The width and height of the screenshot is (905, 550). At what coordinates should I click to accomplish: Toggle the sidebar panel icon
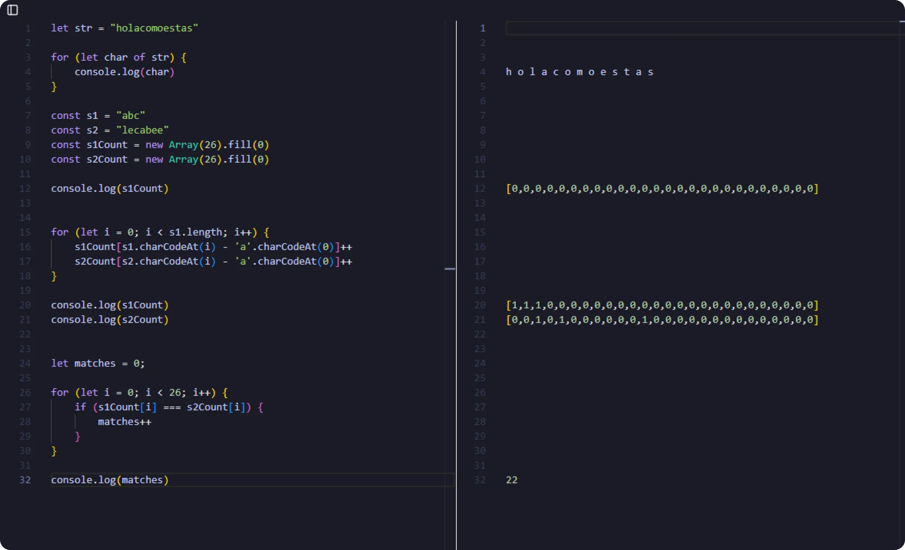click(x=13, y=10)
